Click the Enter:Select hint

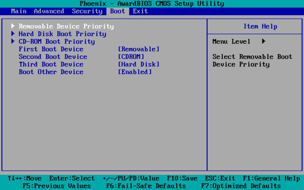coord(72,178)
